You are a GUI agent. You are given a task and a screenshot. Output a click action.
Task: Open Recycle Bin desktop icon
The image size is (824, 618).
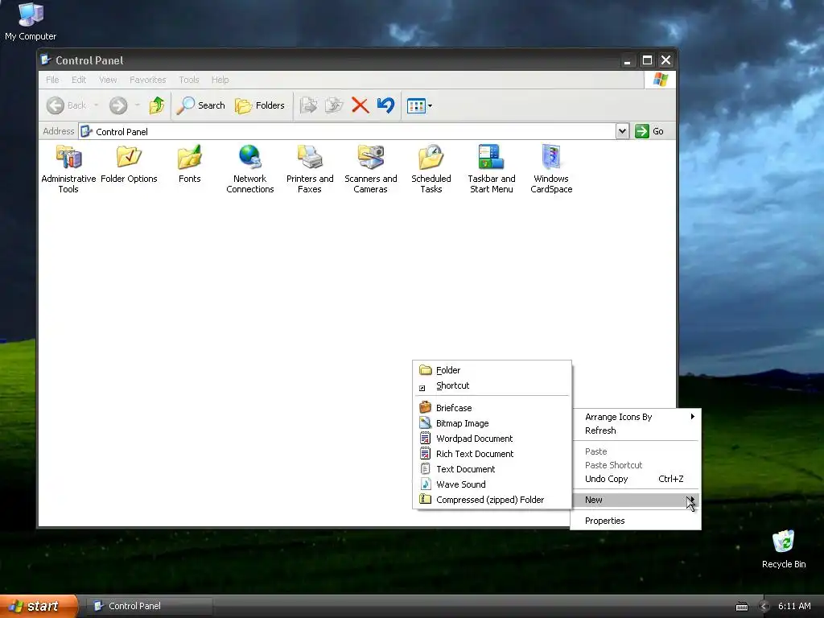[784, 549]
